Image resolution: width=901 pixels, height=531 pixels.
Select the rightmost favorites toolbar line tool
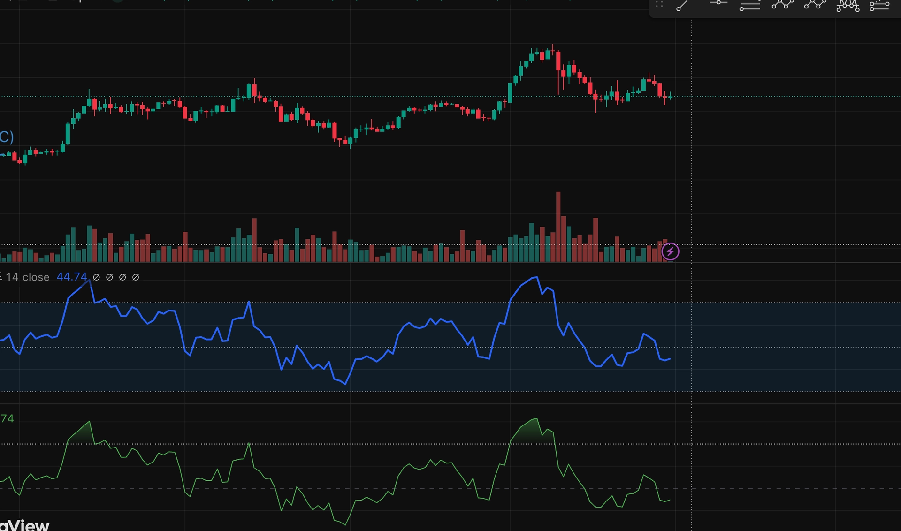pos(879,6)
